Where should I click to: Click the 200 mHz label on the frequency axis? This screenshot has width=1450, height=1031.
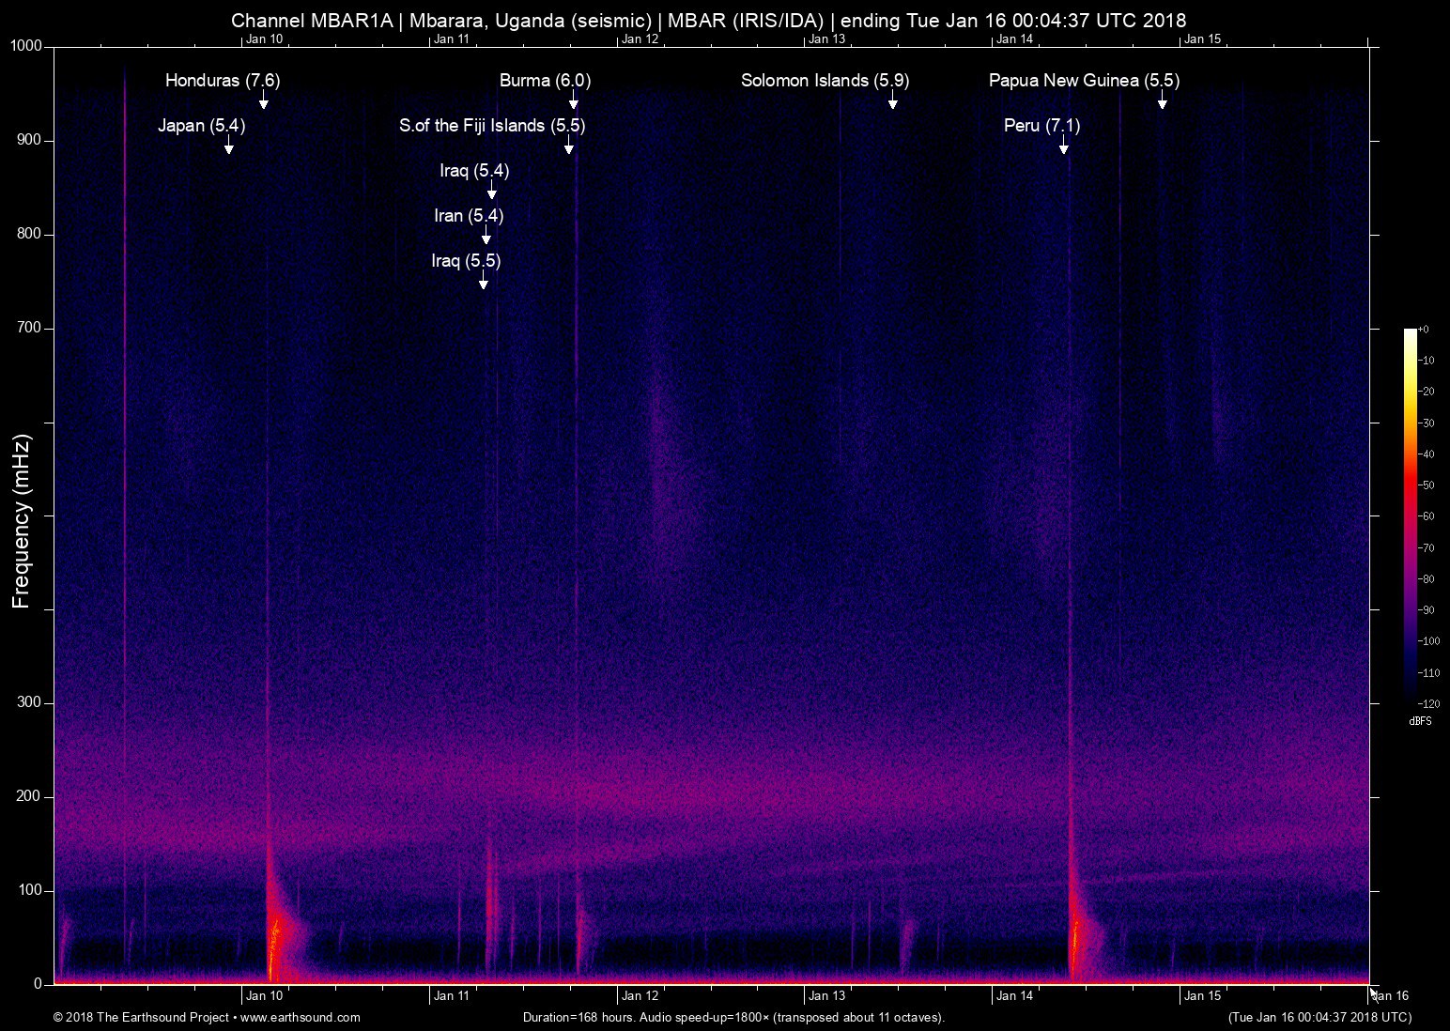coord(28,796)
